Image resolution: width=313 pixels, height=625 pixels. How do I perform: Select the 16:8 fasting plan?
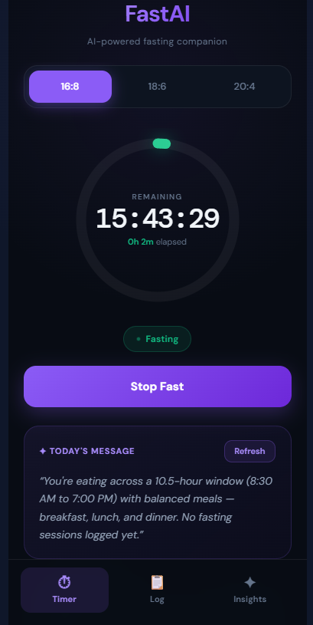pyautogui.click(x=70, y=87)
